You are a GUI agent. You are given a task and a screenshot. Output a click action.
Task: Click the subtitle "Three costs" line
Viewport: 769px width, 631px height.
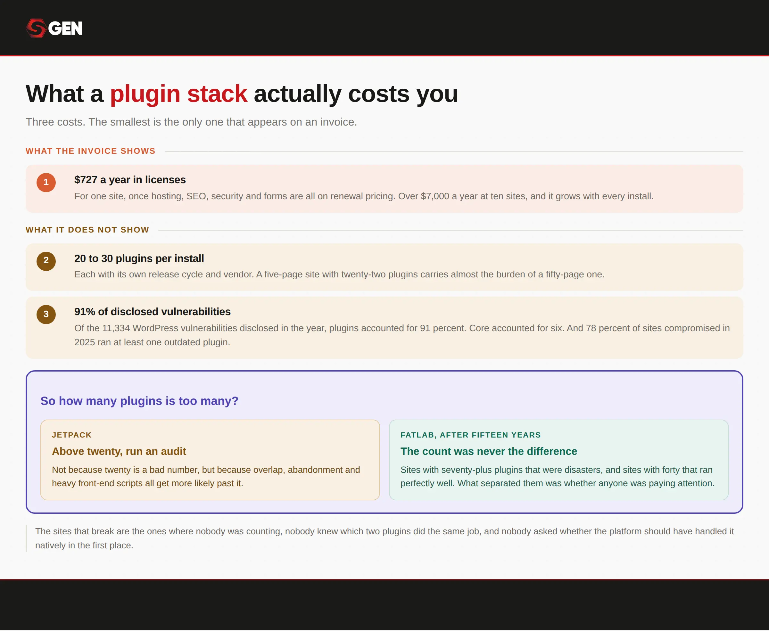[x=191, y=122]
